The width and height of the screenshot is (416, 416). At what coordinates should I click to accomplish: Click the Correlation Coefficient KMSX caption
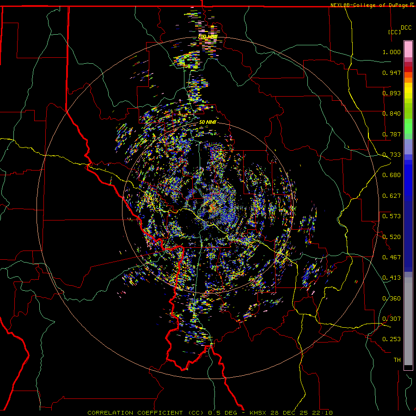click(x=210, y=413)
